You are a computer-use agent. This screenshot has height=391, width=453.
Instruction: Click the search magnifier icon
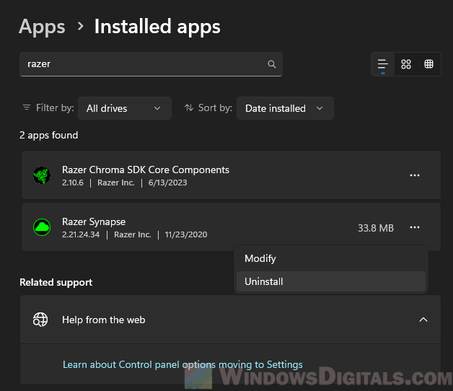271,64
